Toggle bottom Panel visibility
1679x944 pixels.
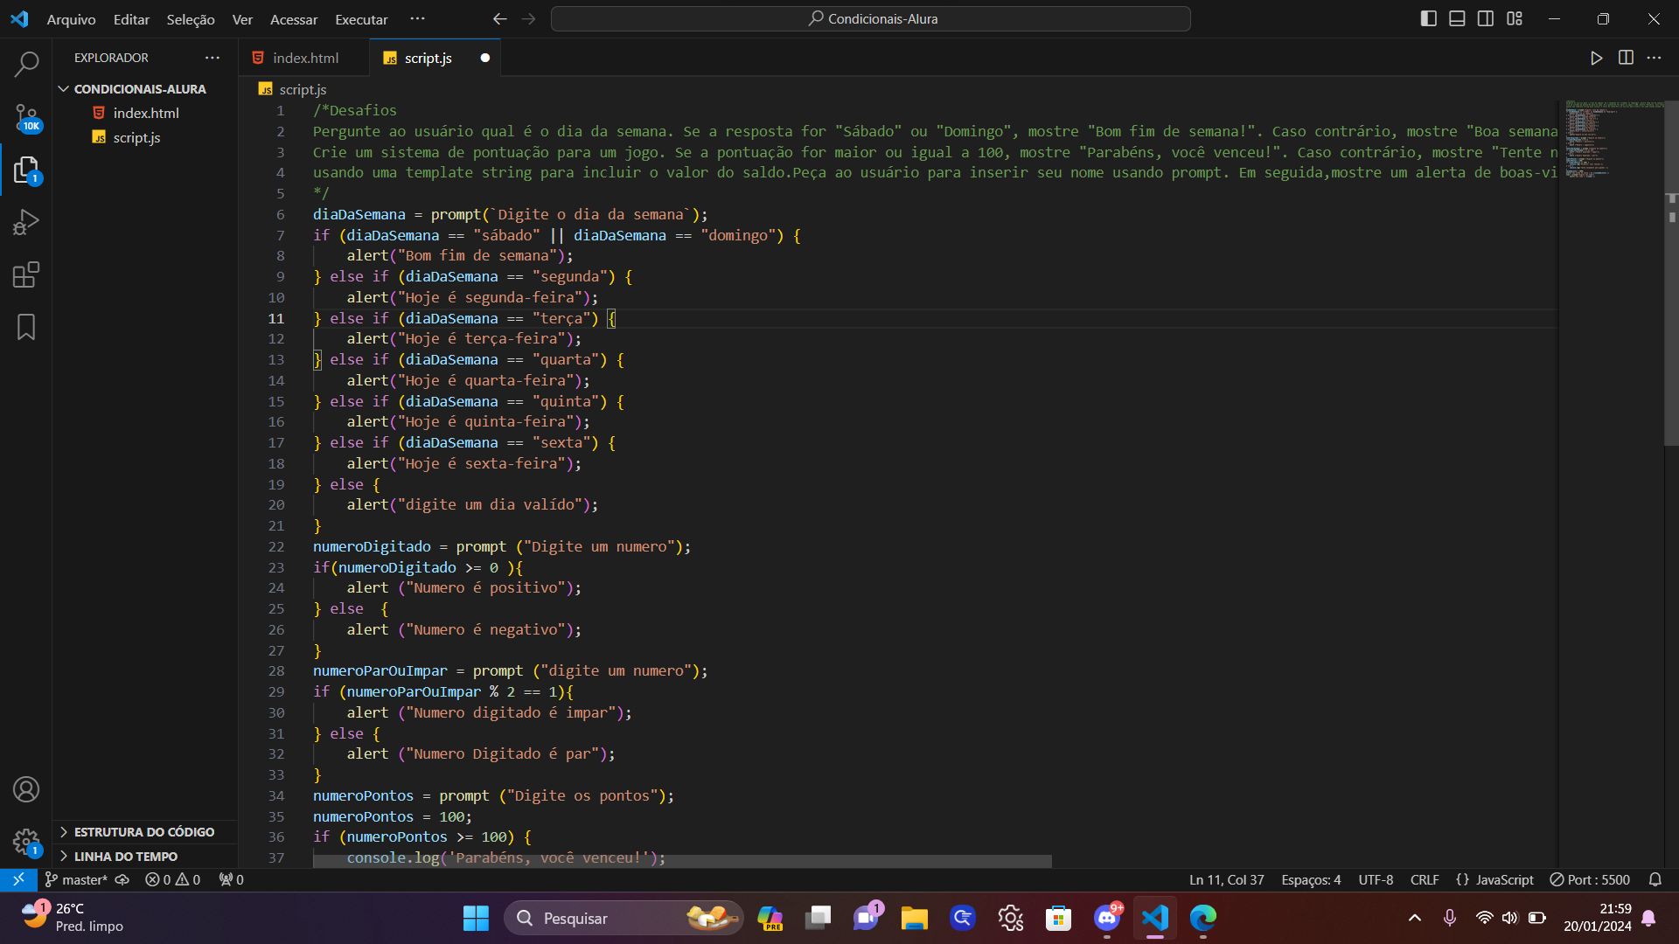point(1457,18)
